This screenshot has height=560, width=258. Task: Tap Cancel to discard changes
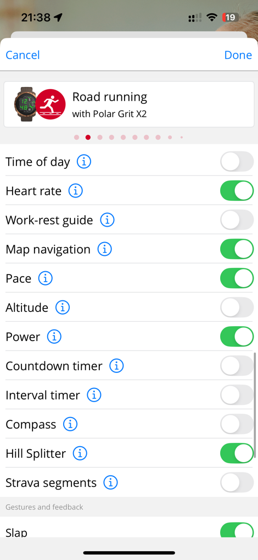point(23,55)
